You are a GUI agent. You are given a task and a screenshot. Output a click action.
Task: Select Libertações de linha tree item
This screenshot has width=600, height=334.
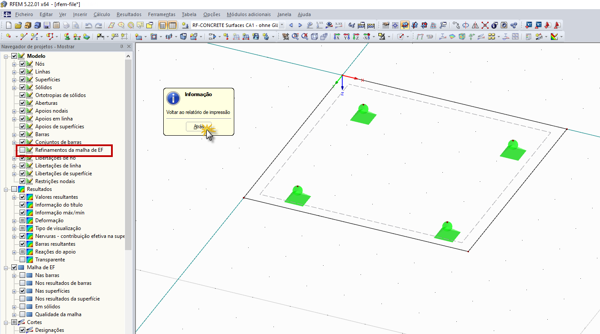58,166
